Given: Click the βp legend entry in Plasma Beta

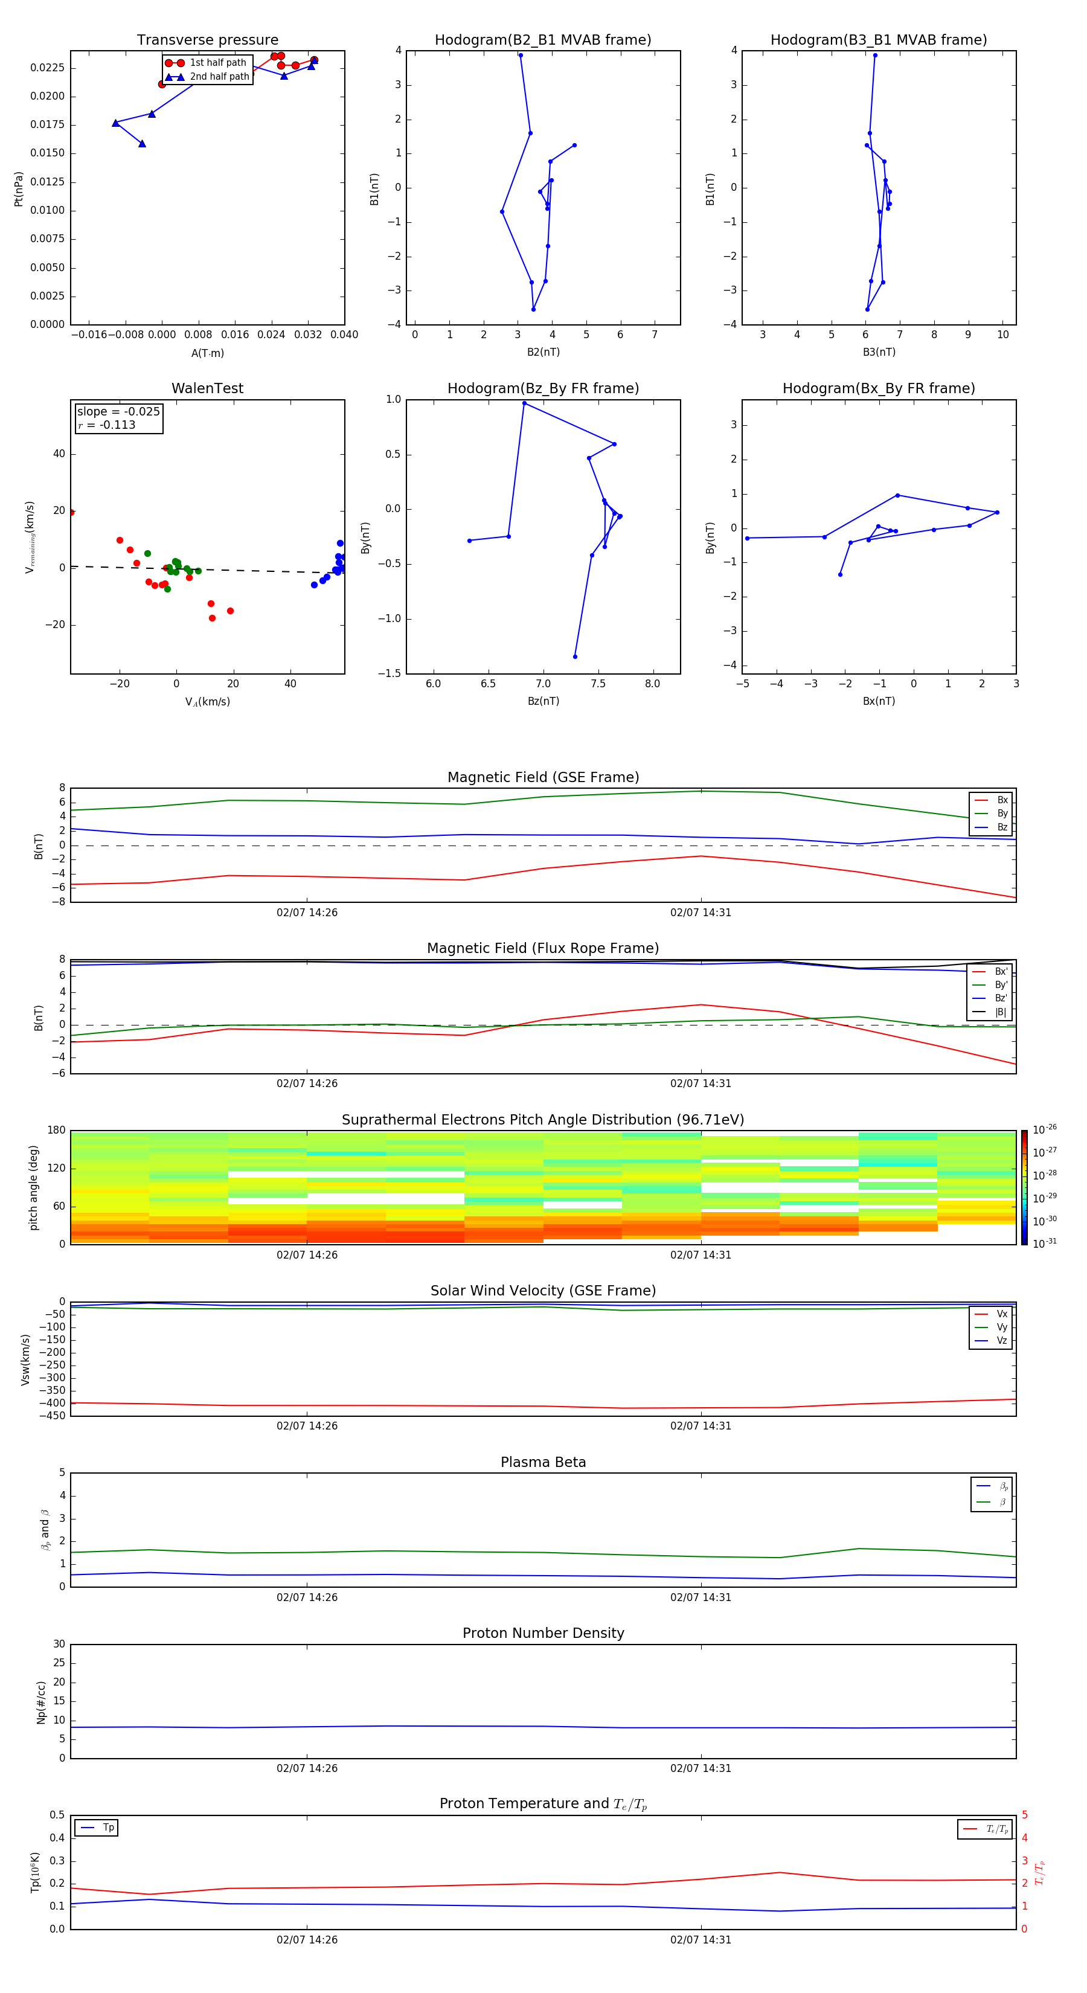Looking at the screenshot, I should point(992,1487).
